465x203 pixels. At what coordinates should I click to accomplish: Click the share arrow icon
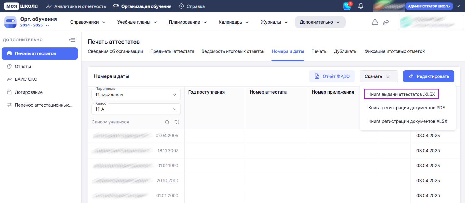[x=386, y=22]
